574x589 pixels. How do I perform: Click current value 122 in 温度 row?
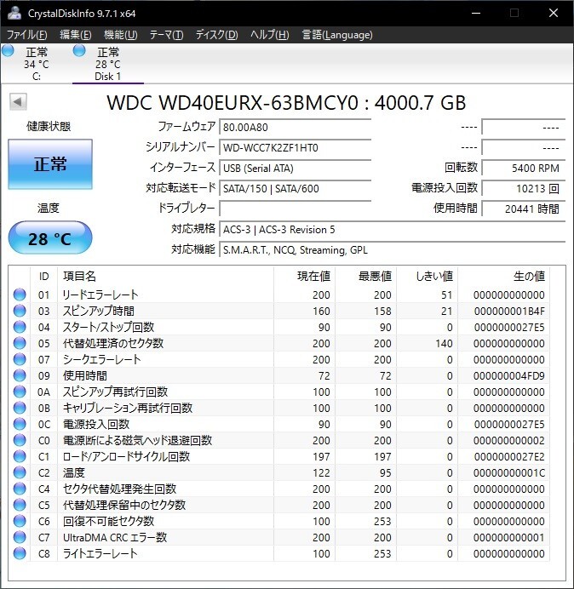pyautogui.click(x=321, y=472)
